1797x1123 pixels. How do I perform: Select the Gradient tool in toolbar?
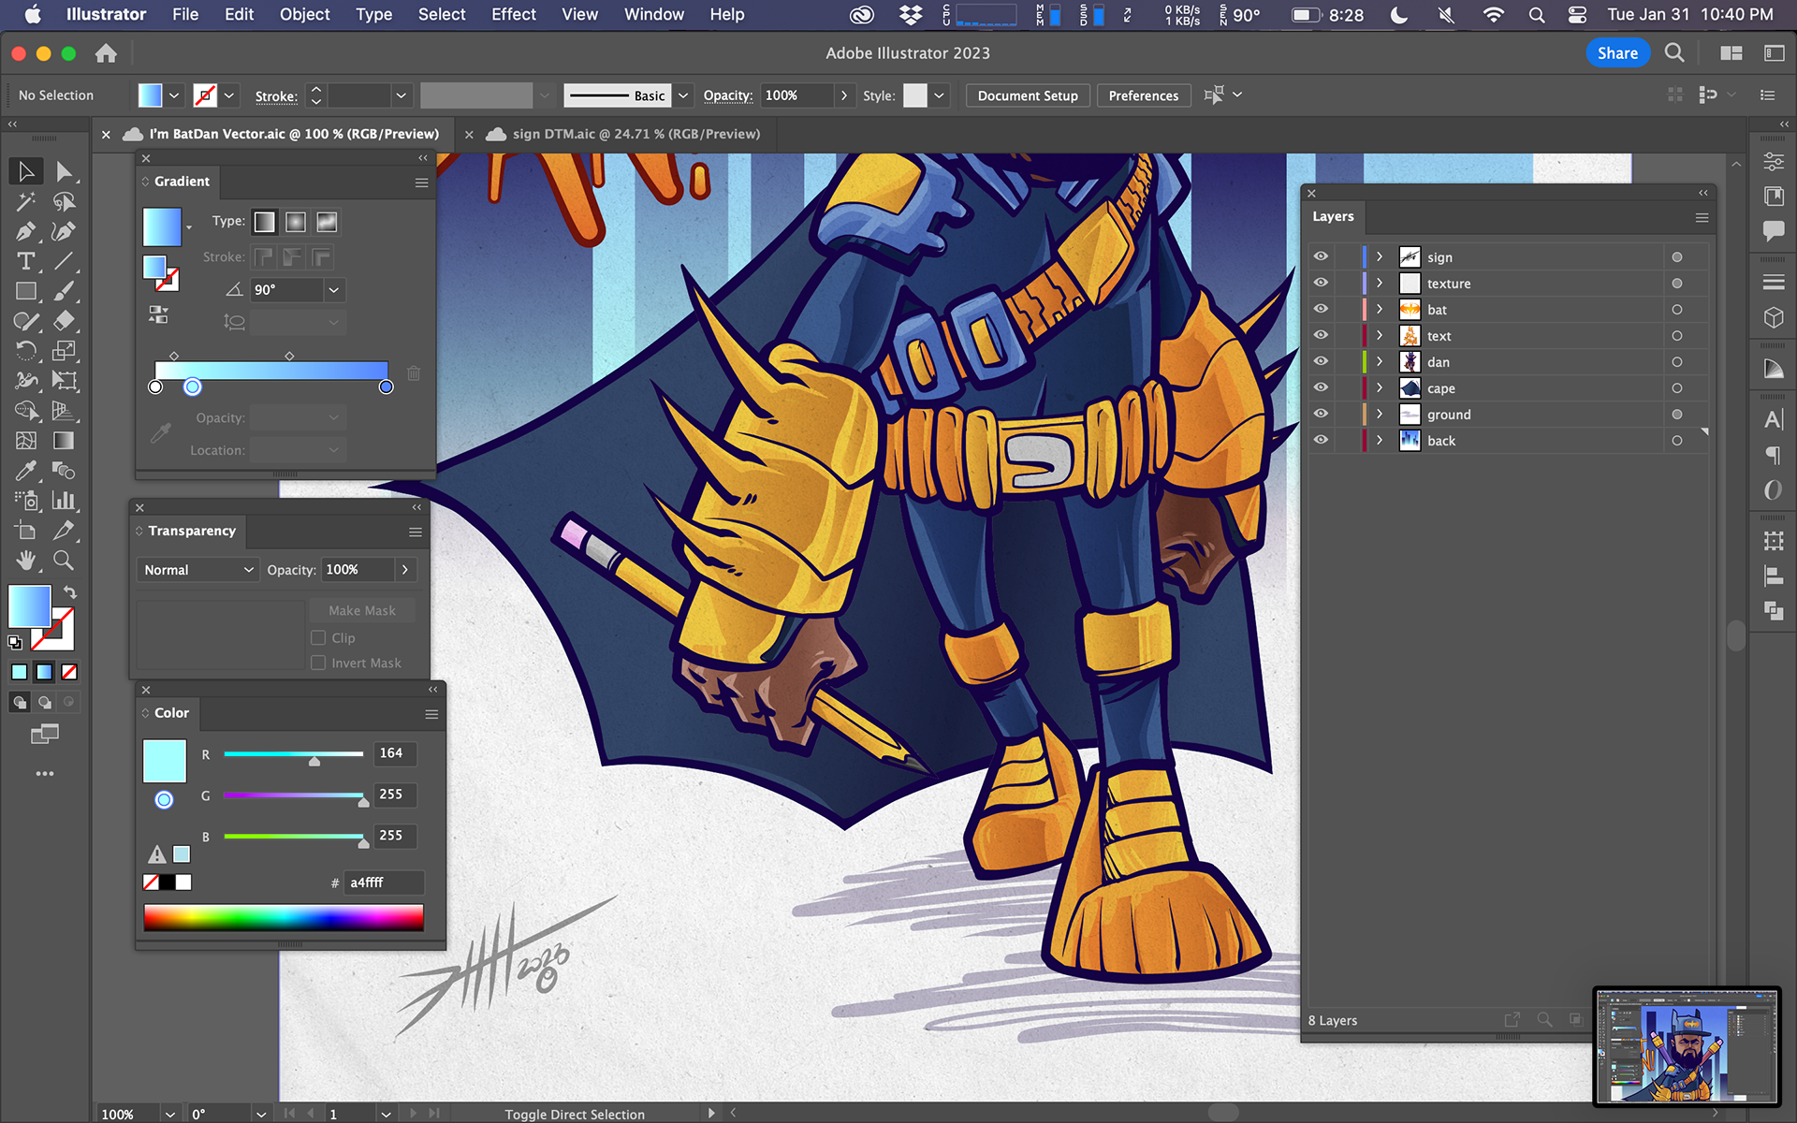(x=64, y=441)
